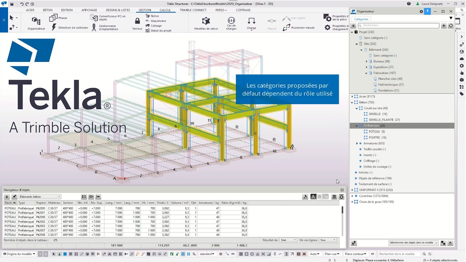Viewport: 466px width, 262px height.
Task: Click the undo arrow in title bar
Action: point(22,4)
